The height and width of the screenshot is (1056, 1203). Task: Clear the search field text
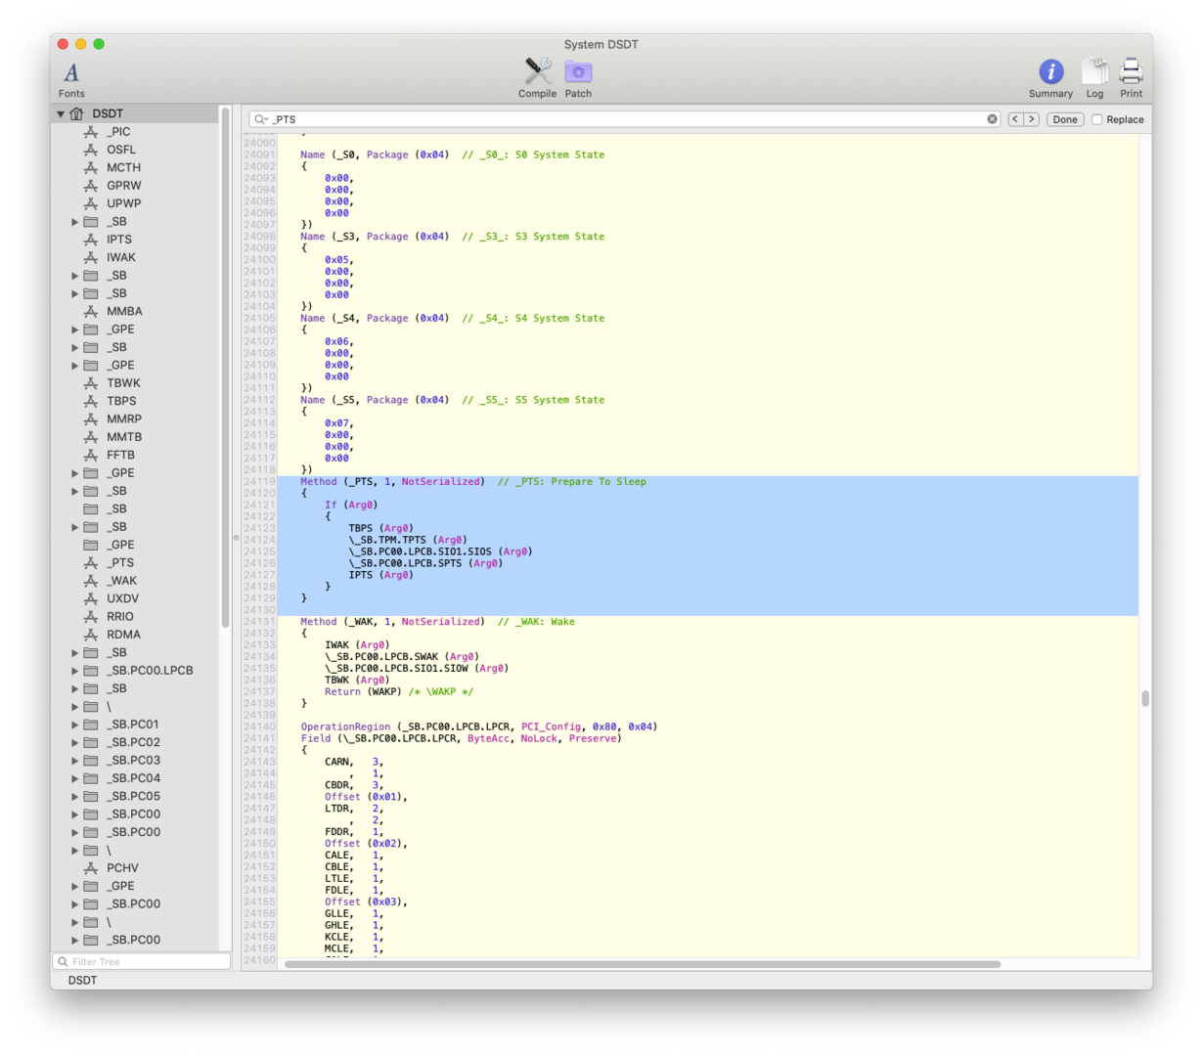click(992, 119)
